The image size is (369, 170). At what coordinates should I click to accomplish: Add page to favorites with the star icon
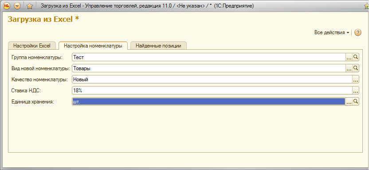[x=29, y=6]
